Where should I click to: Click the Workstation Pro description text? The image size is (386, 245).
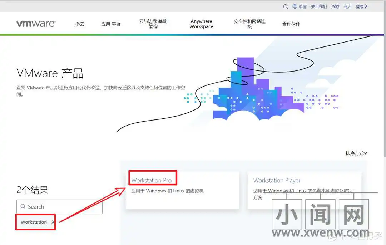pos(167,191)
